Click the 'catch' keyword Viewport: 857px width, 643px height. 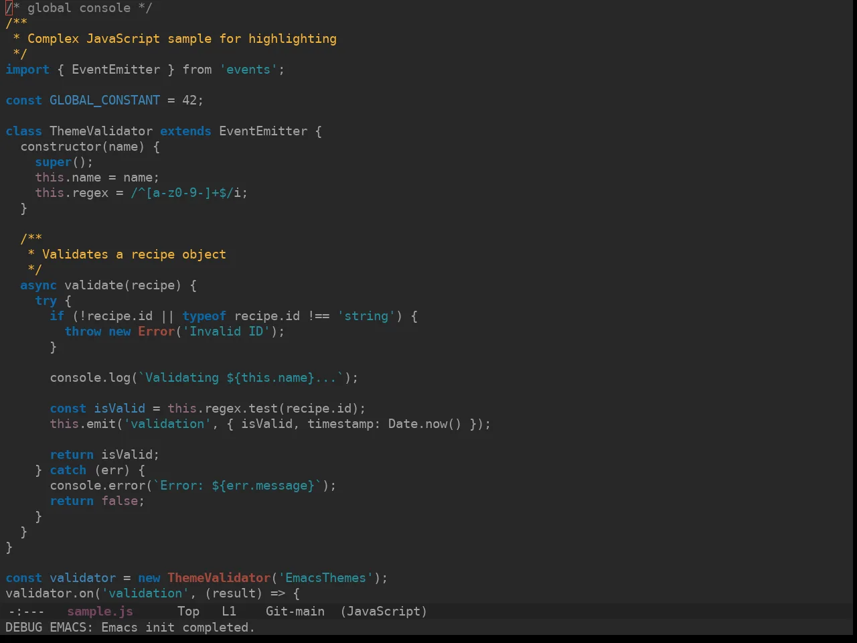(68, 470)
